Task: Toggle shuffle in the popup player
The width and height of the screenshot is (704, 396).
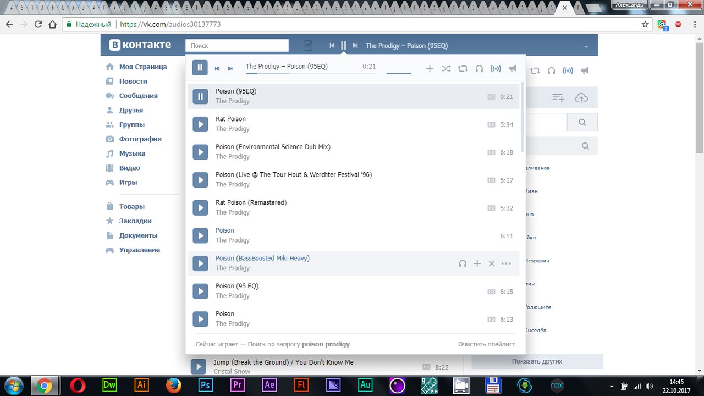Action: (x=446, y=68)
